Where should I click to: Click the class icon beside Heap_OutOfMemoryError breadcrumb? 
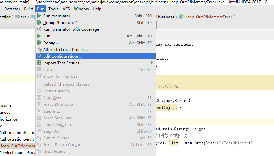click(x=181, y=17)
